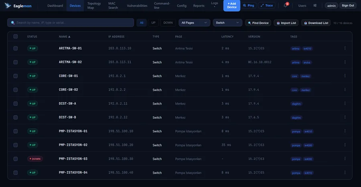Open row menu for PMP-ISTASYON-02
The height and width of the screenshot is (187, 361).
click(345, 145)
